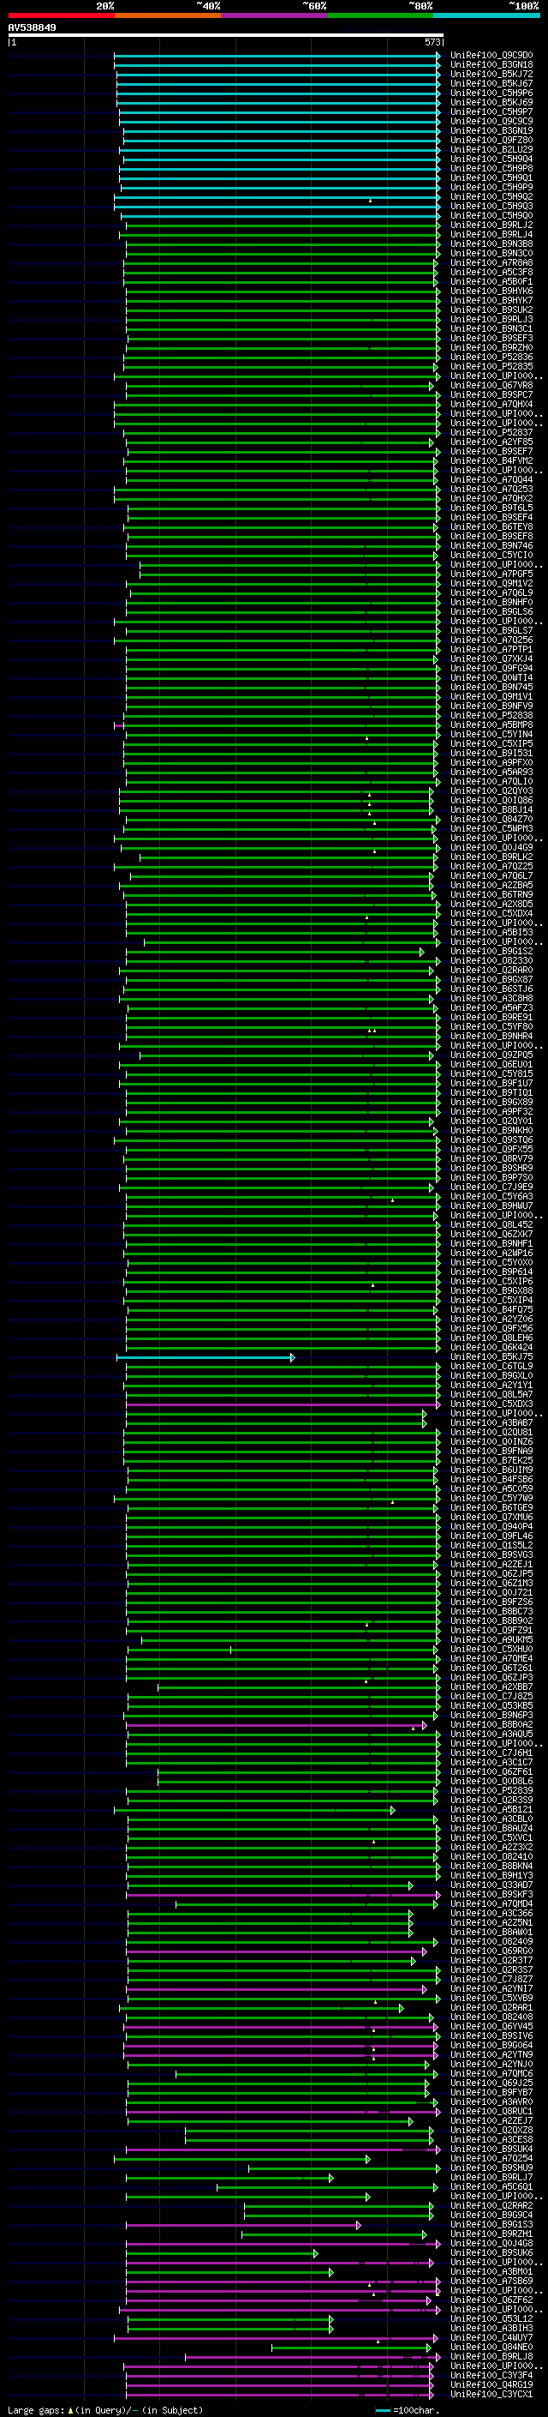Select the UniRef100_A3AQU5 label
The image size is (548, 2417).
coord(491,1735)
